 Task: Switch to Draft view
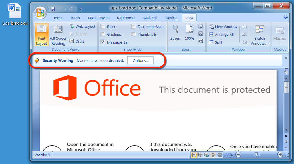[77, 41]
